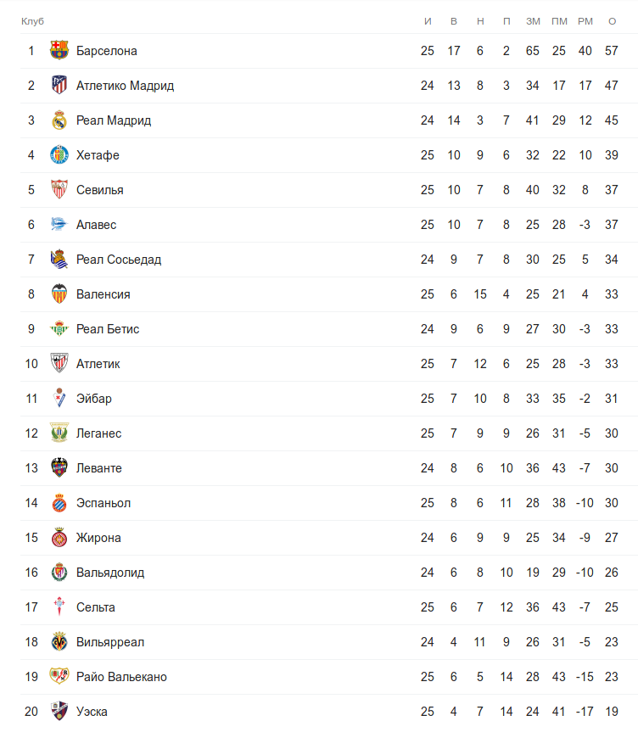Click the Barcelona club crest icon
This screenshot has height=749, width=638.
pos(59,51)
